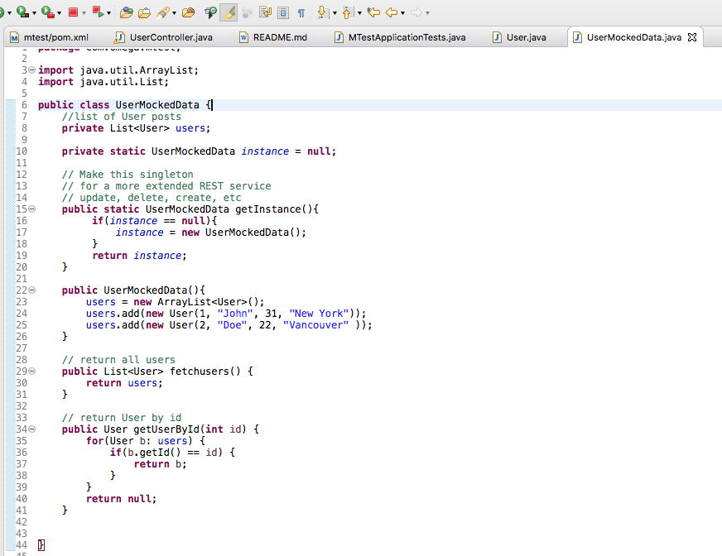Navigate forward with the right arrow icon

point(416,12)
